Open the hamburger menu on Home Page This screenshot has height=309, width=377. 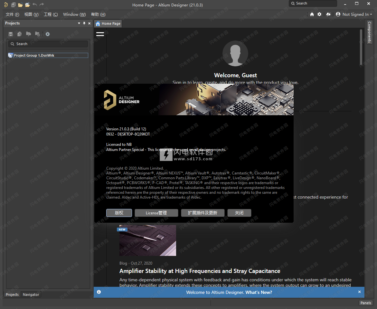[x=100, y=34]
